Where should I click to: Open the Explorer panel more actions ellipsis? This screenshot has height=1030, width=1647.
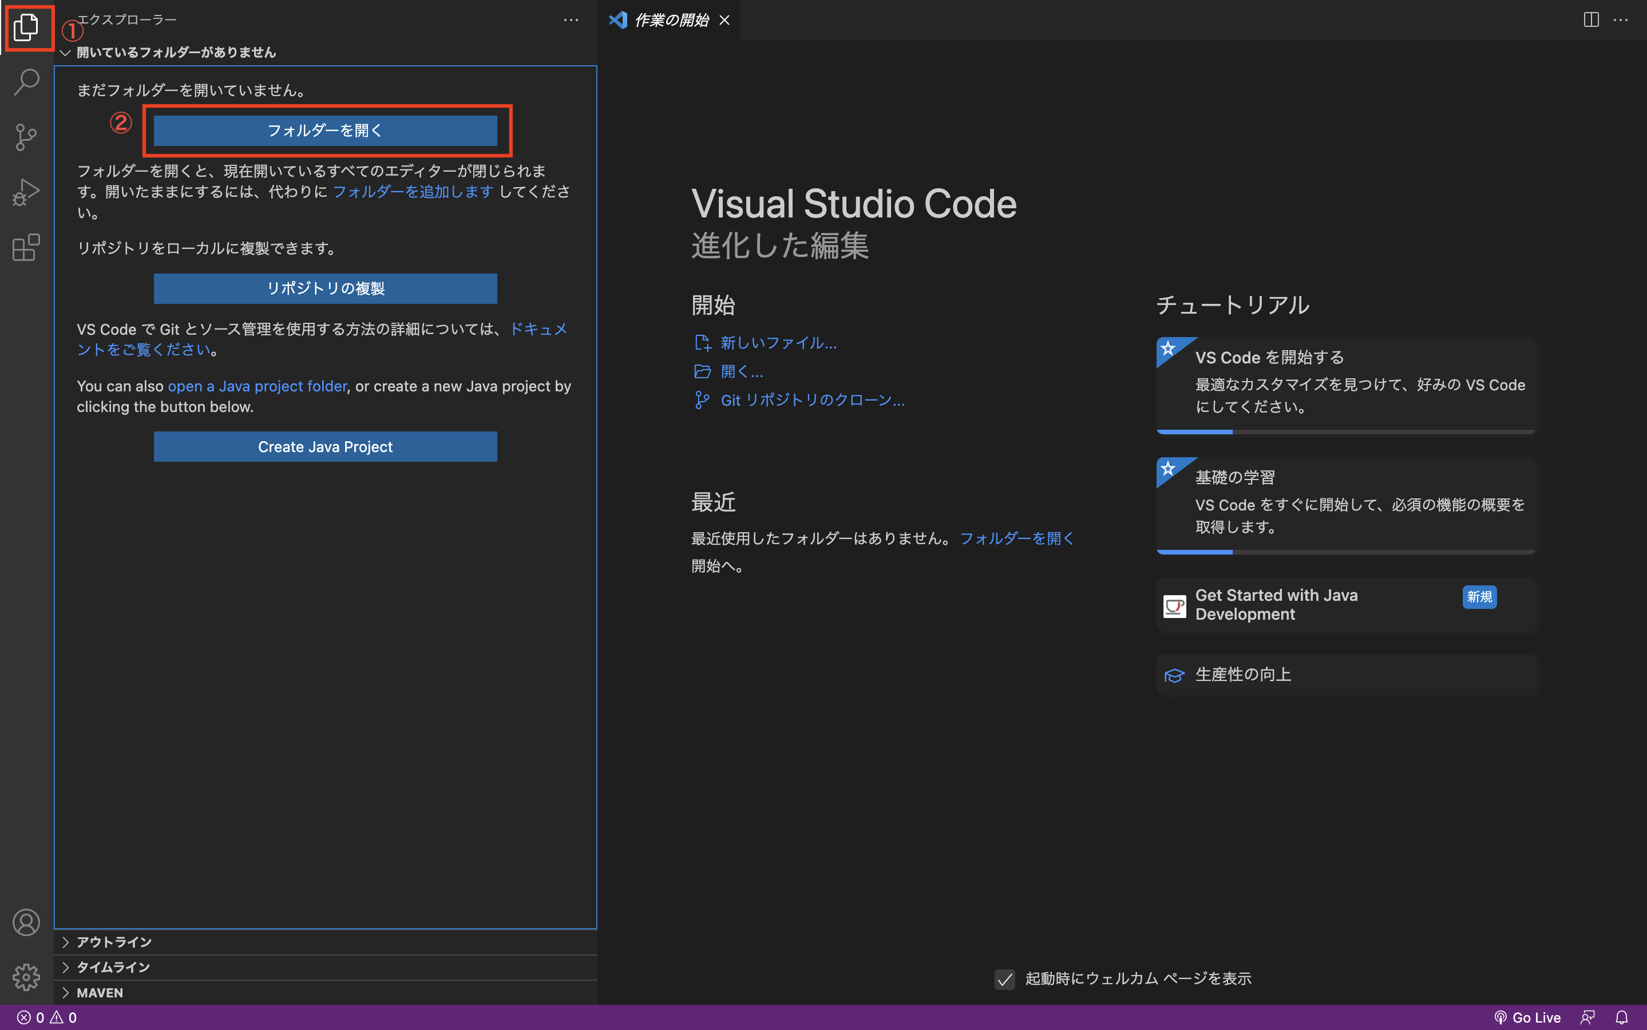(571, 20)
